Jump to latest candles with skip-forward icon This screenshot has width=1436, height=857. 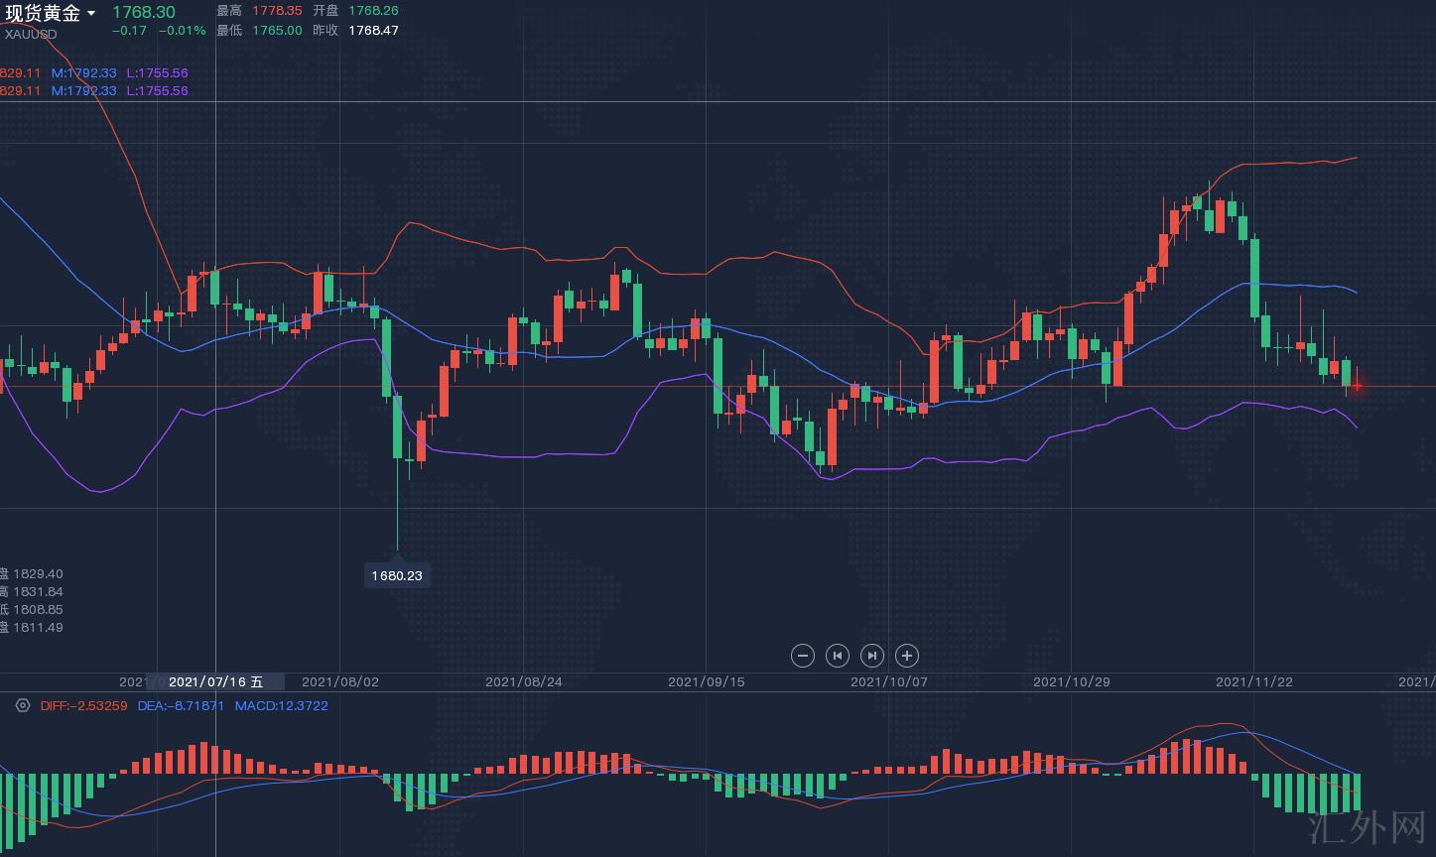click(871, 656)
